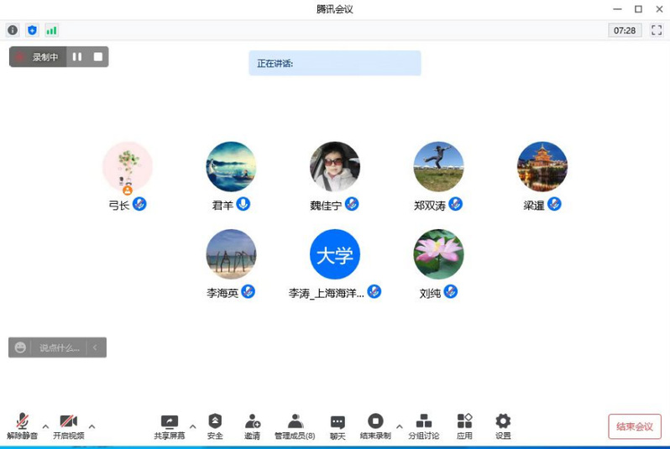The image size is (670, 449).
Task: Open the meeting info icon
Action: (13, 30)
